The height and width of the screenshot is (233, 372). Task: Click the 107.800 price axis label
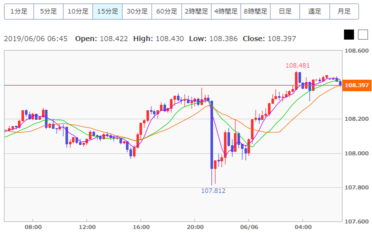coord(356,187)
